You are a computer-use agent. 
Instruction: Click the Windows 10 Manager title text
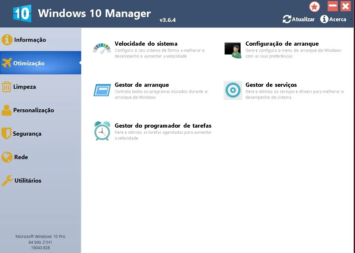[x=94, y=13]
